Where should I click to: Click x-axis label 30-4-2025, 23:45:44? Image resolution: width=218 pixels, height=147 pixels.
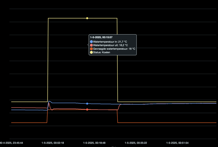tap(11, 143)
